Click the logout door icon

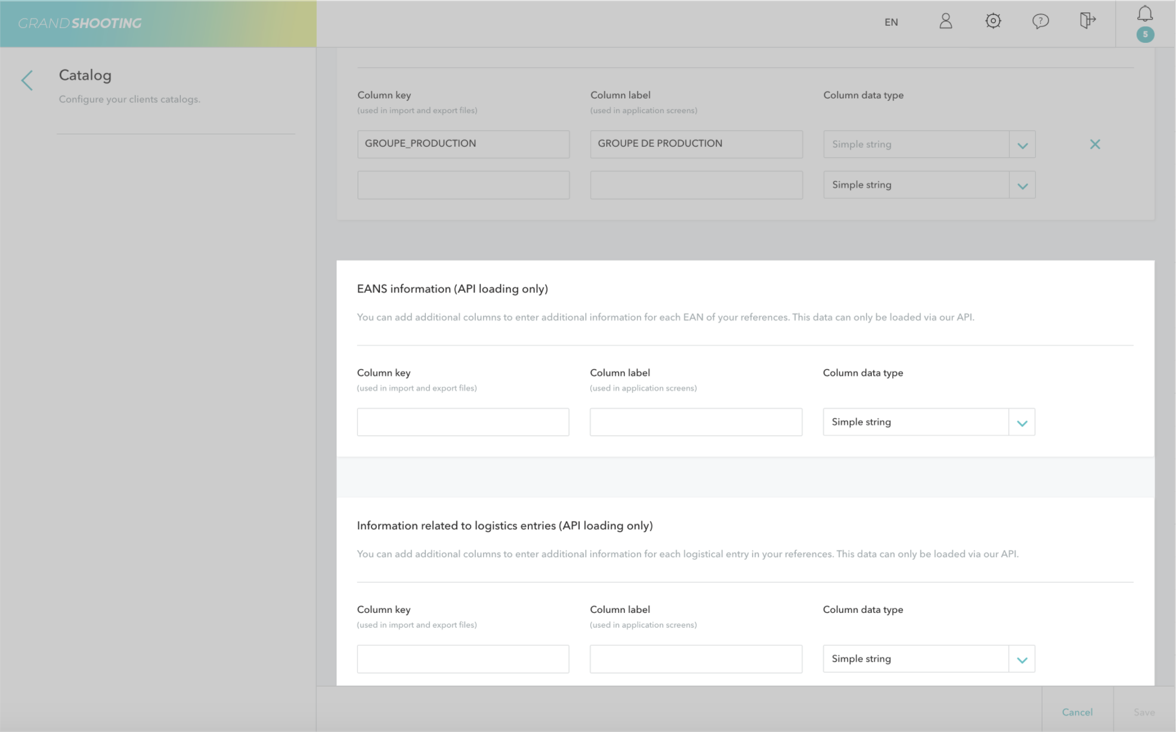1087,21
